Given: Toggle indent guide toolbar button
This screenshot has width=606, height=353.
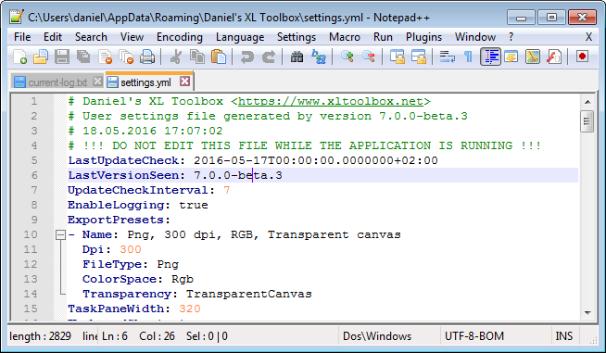Looking at the screenshot, I should 490,57.
